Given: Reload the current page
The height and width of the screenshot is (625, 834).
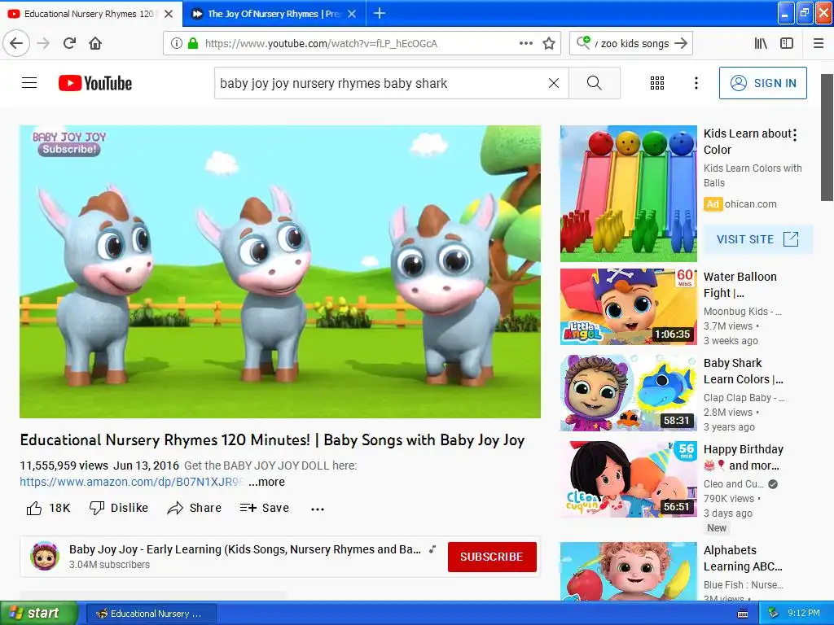Looking at the screenshot, I should [70, 43].
